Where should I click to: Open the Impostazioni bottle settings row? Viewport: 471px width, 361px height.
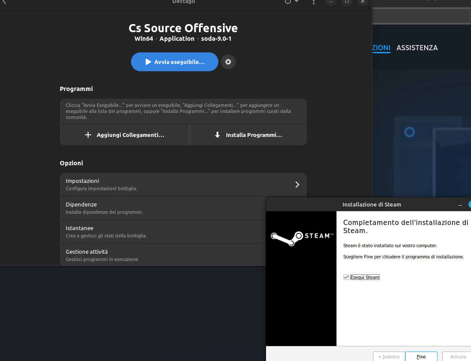coord(183,185)
